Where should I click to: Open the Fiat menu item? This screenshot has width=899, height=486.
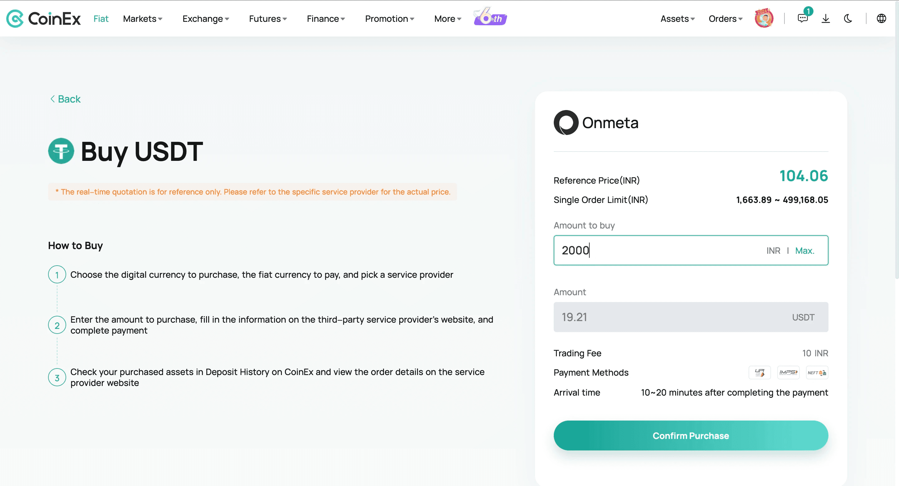tap(101, 18)
